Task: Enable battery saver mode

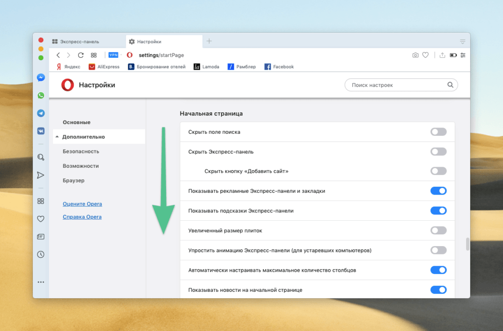Action: click(x=452, y=55)
